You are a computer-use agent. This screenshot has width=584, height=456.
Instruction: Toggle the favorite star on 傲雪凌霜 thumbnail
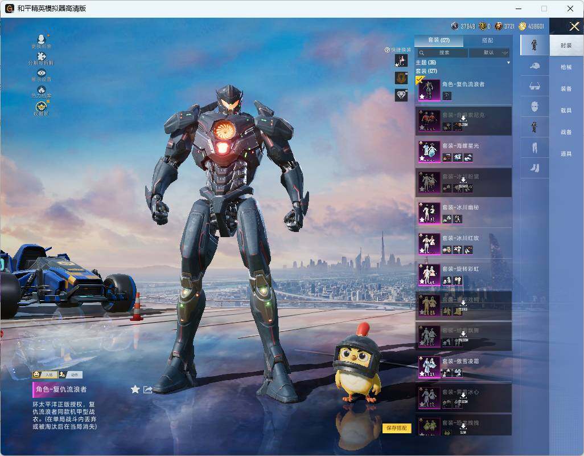[422, 374]
